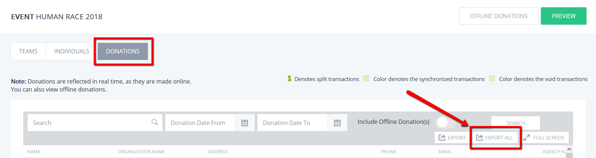Click the Search button
The width and height of the screenshot is (596, 158).
[516, 123]
